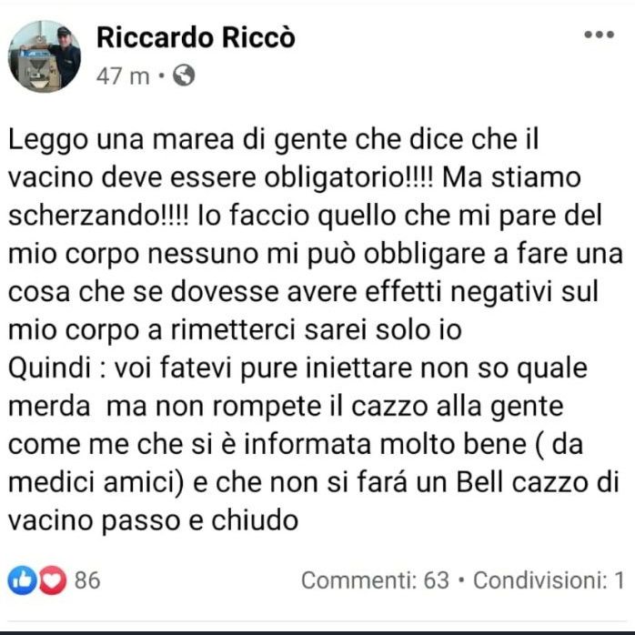Click the line starting 'come me che si è informata'
The height and width of the screenshot is (635, 635).
296,445
